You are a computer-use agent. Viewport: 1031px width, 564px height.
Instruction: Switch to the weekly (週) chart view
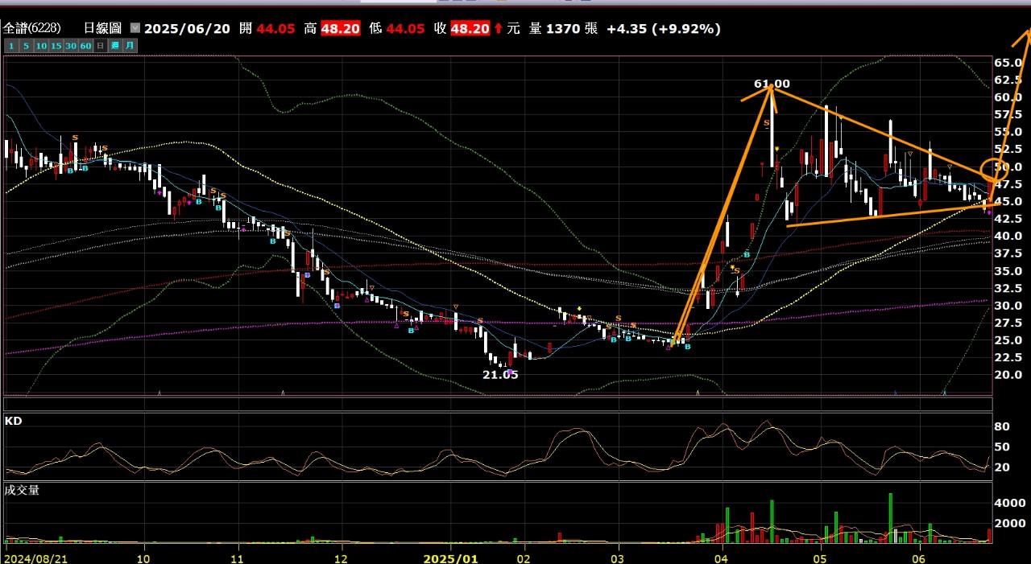(115, 46)
